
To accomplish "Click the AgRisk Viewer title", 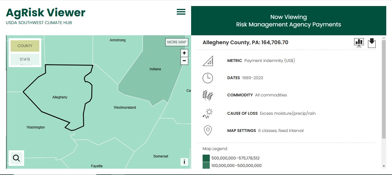I will tap(46, 13).
